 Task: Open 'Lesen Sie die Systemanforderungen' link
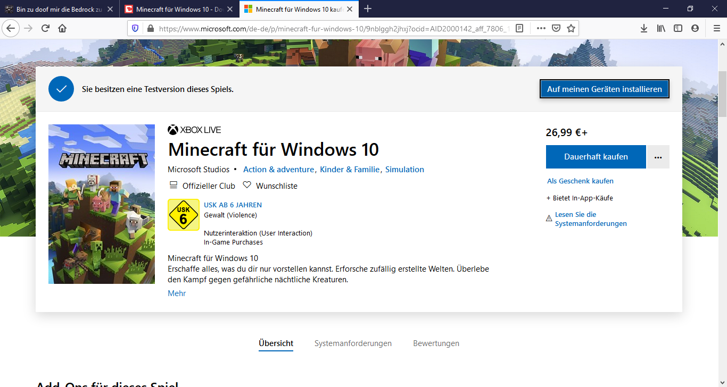coord(591,219)
